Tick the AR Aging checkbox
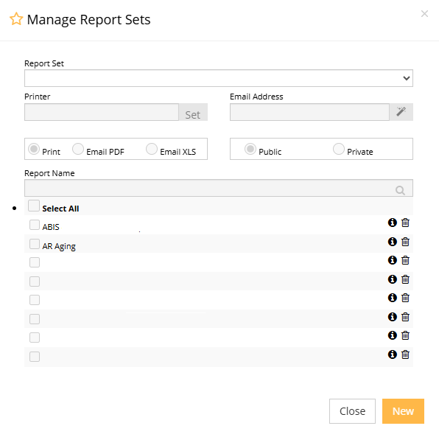439x437 pixels. (x=35, y=244)
